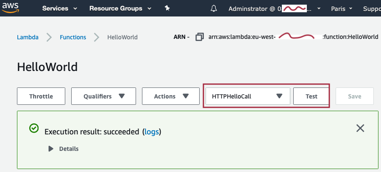This screenshot has height=172, width=381.
Task: Go to the Functions breadcrumb
Action: tap(73, 37)
